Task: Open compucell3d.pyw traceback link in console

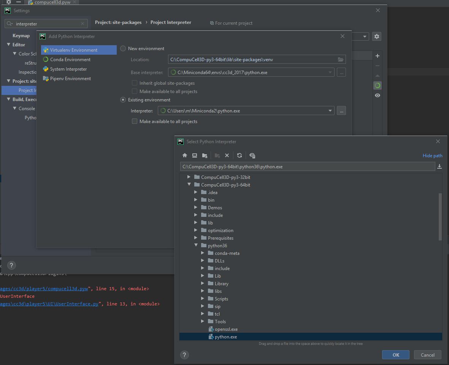Action: (x=44, y=289)
